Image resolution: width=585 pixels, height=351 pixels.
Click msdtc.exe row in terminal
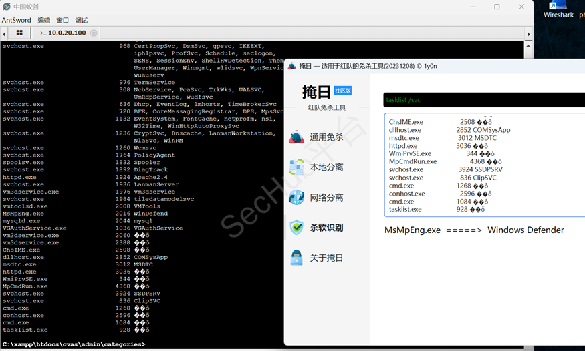pos(78,264)
